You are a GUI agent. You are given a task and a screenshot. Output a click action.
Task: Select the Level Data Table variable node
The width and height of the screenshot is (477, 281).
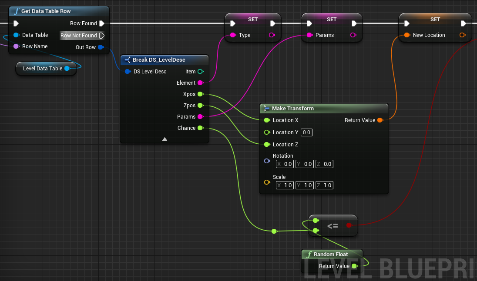pos(46,69)
